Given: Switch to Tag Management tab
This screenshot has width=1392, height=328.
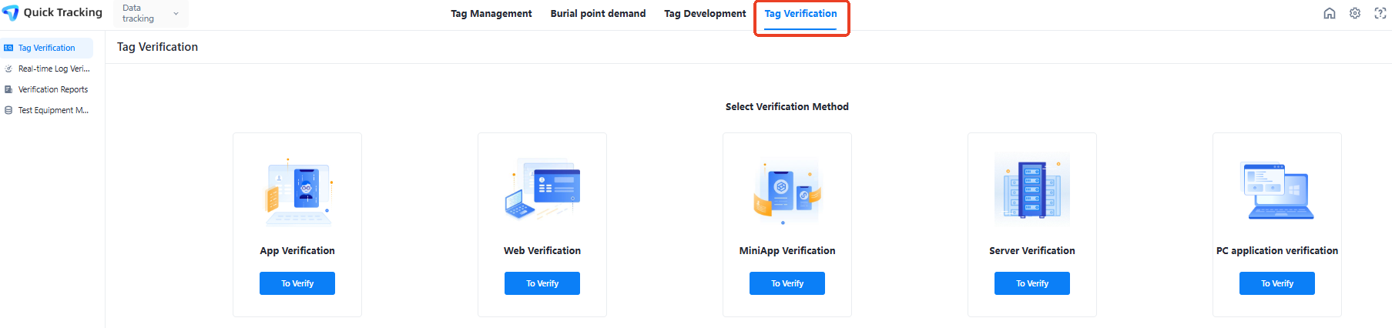Looking at the screenshot, I should pyautogui.click(x=491, y=14).
